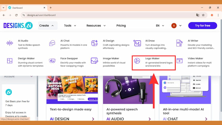Click the Designs.ai logo

(x=18, y=26)
